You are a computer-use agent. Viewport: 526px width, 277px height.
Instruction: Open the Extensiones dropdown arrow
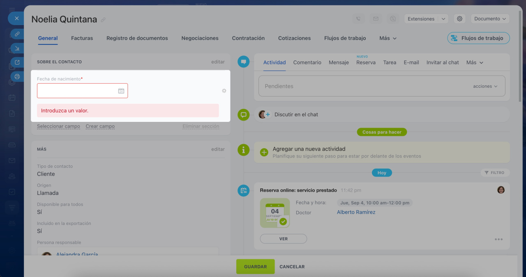(443, 19)
